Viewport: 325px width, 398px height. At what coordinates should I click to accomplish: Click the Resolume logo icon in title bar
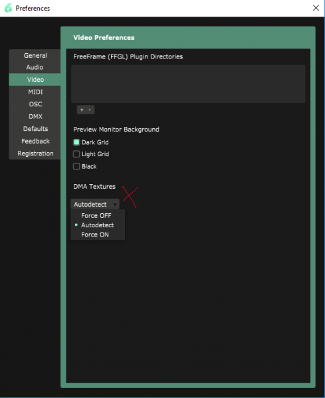pos(9,8)
